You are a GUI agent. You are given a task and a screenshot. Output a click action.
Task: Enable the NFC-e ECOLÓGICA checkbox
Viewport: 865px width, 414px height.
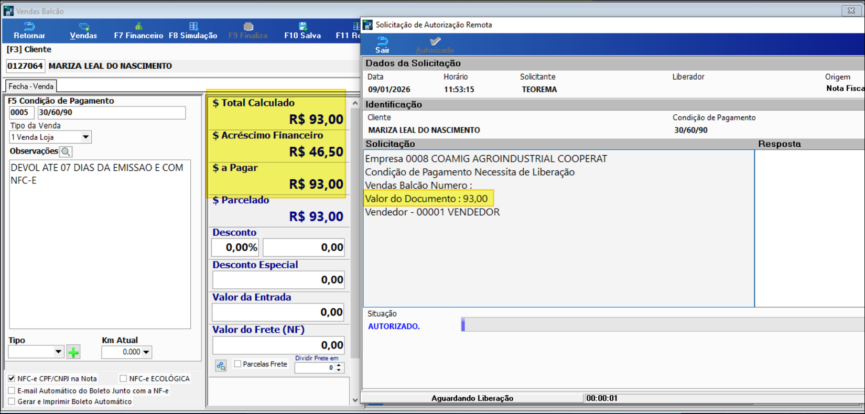click(123, 378)
